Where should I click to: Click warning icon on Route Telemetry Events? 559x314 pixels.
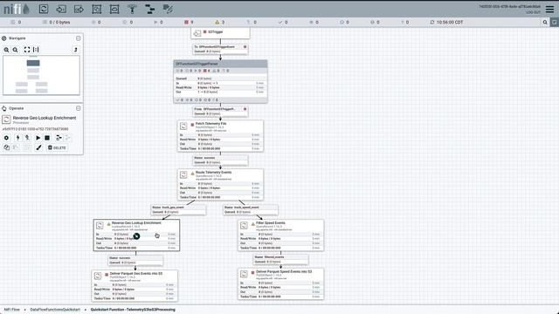click(x=192, y=174)
